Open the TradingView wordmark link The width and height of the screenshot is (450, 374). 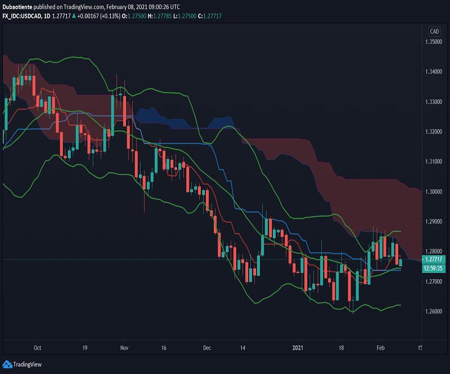28,364
